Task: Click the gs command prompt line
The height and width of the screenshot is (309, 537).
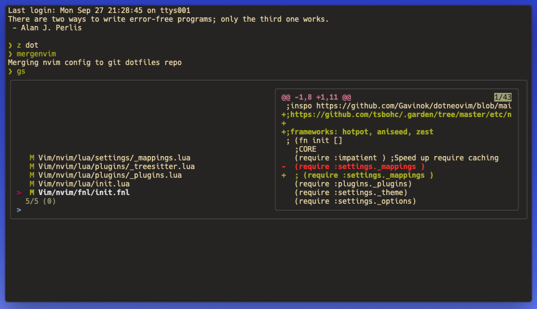Action: pos(17,71)
